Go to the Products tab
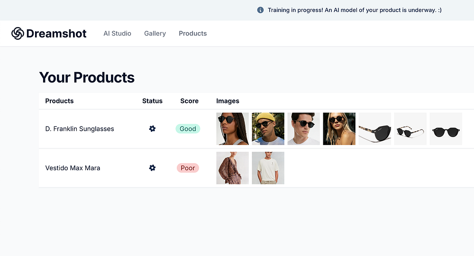The height and width of the screenshot is (256, 474). [192, 33]
